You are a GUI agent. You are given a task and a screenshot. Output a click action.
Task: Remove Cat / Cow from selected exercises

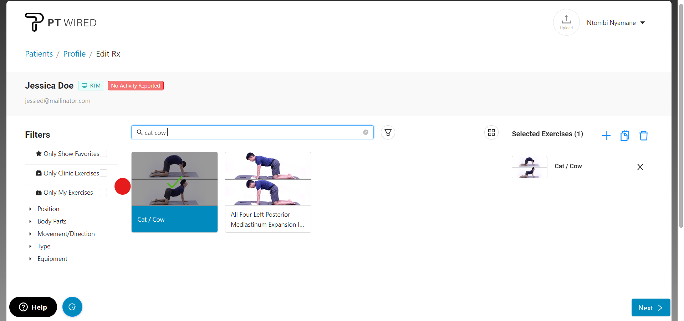640,167
